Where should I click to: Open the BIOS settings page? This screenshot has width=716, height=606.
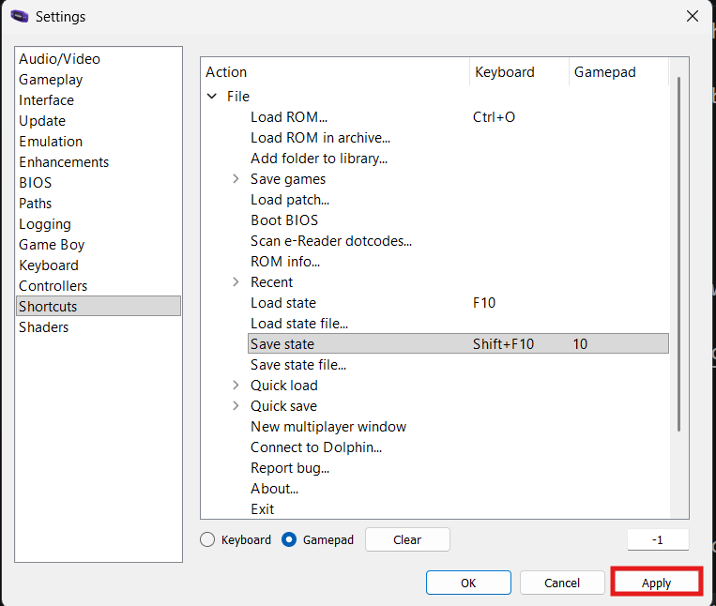[x=99, y=183]
